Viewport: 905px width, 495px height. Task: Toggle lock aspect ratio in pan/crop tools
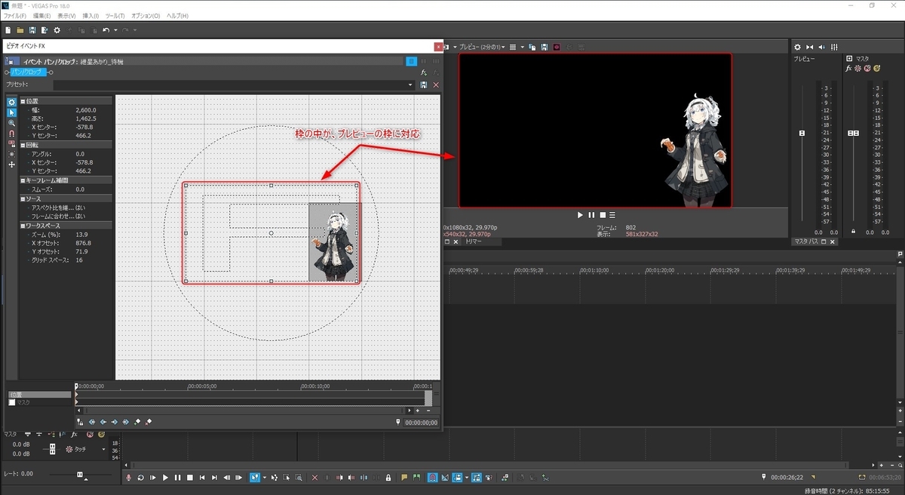(12, 143)
